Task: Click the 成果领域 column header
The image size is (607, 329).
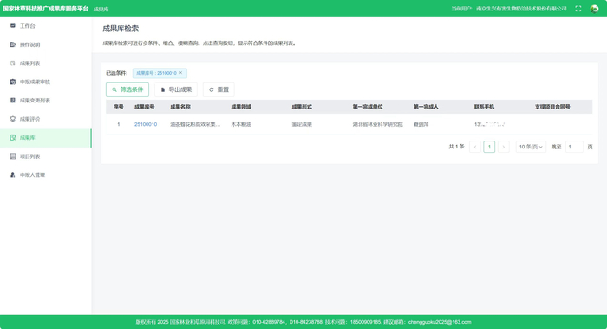Action: point(241,107)
